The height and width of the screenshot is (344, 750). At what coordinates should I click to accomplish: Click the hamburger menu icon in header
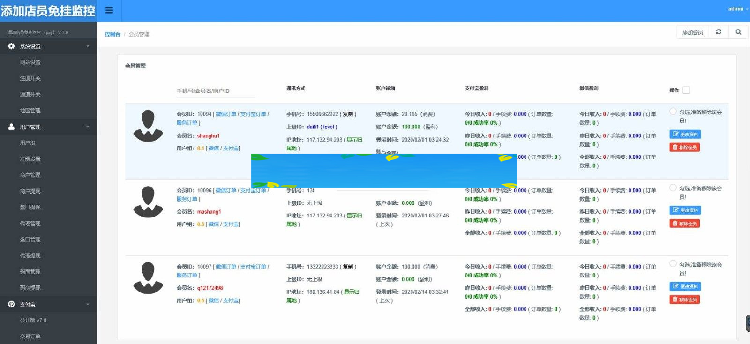[x=109, y=10]
